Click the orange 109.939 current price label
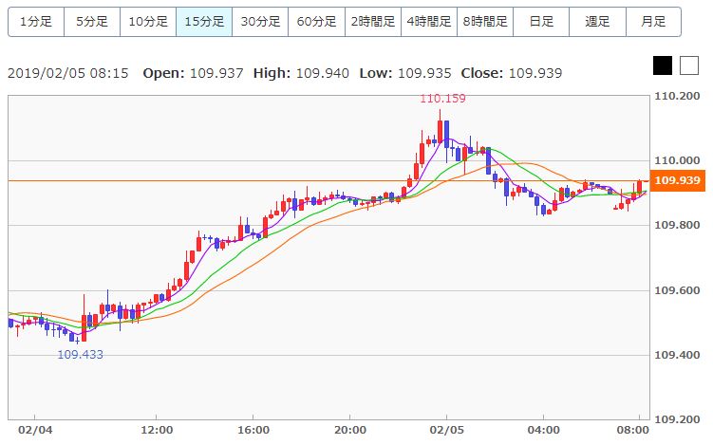This screenshot has height=445, width=713. pyautogui.click(x=678, y=180)
